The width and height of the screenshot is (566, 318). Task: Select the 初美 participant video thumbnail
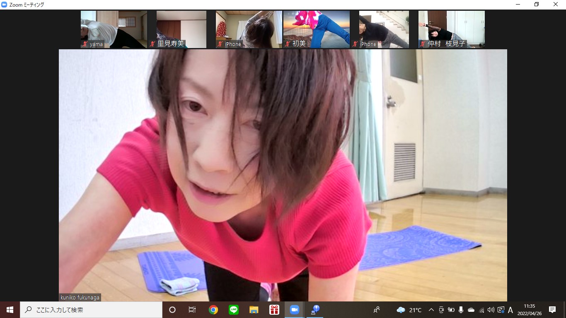[x=317, y=29]
